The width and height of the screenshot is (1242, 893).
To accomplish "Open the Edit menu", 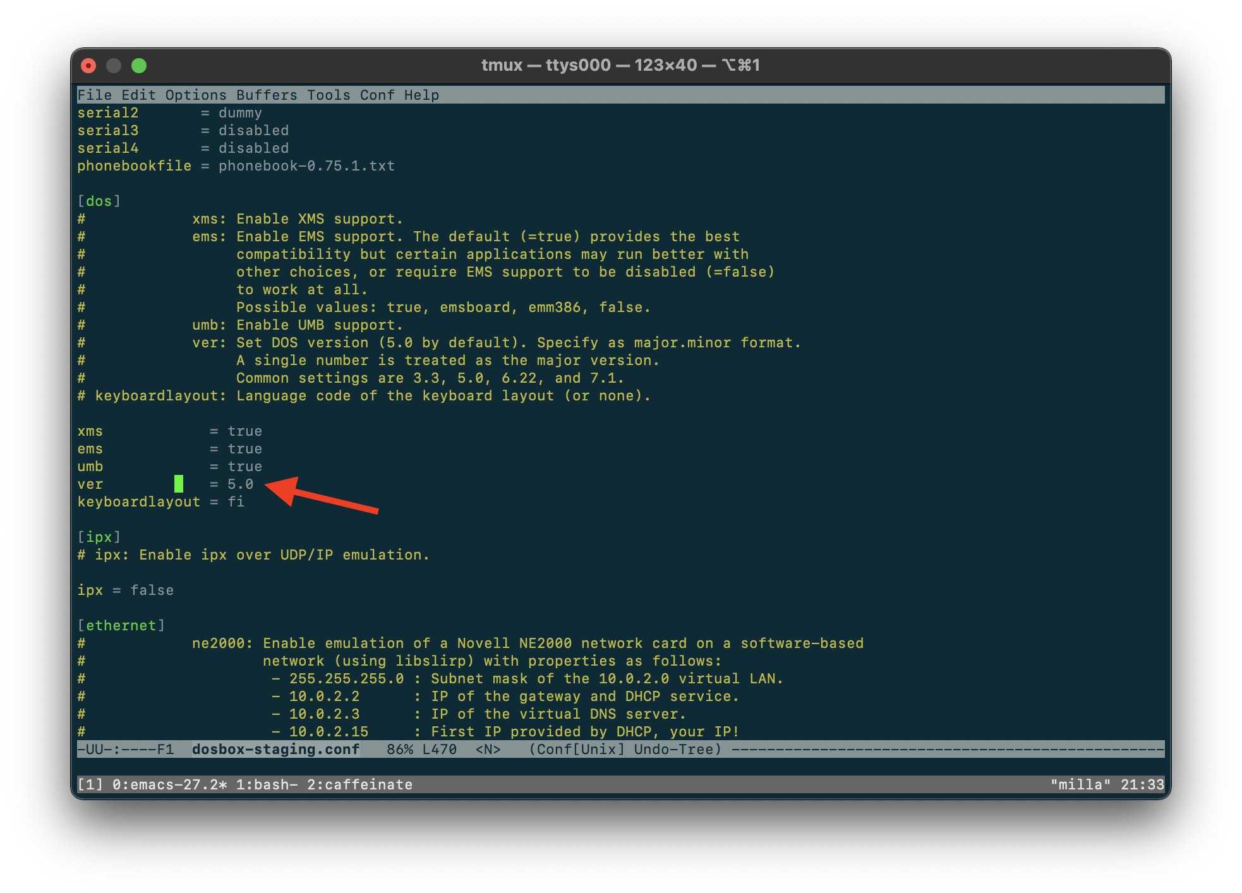I will (139, 95).
